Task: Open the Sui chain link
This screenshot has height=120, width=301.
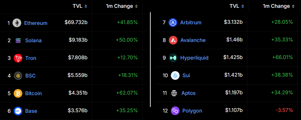Action: (x=186, y=75)
